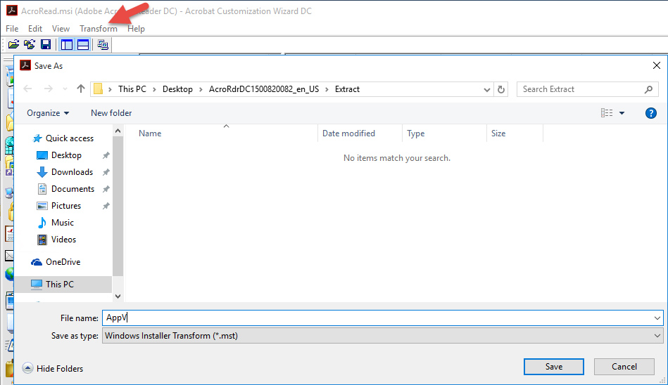Toggle the side-by-side pane layout button
Image resolution: width=668 pixels, height=385 pixels.
tap(67, 45)
